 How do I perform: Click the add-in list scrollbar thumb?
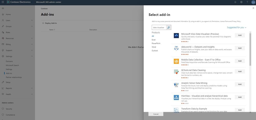point(250,49)
